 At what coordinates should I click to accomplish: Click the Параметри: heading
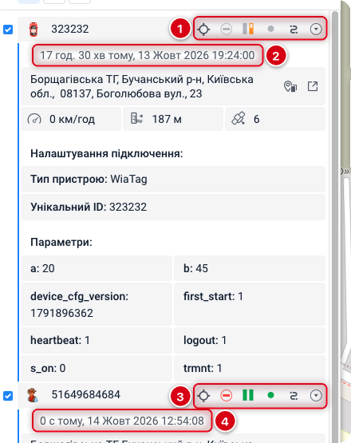pos(61,242)
